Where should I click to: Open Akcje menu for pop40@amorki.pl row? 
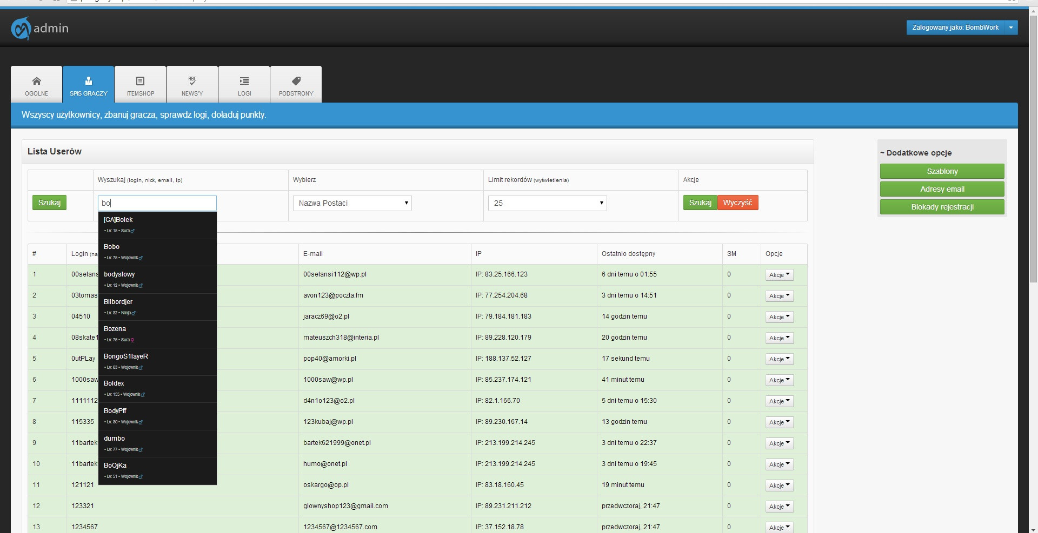click(x=779, y=359)
